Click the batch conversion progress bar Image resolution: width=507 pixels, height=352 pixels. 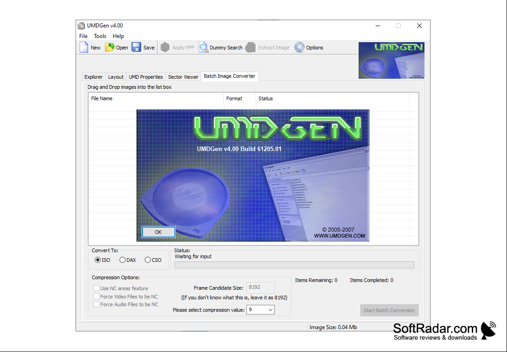(x=294, y=265)
